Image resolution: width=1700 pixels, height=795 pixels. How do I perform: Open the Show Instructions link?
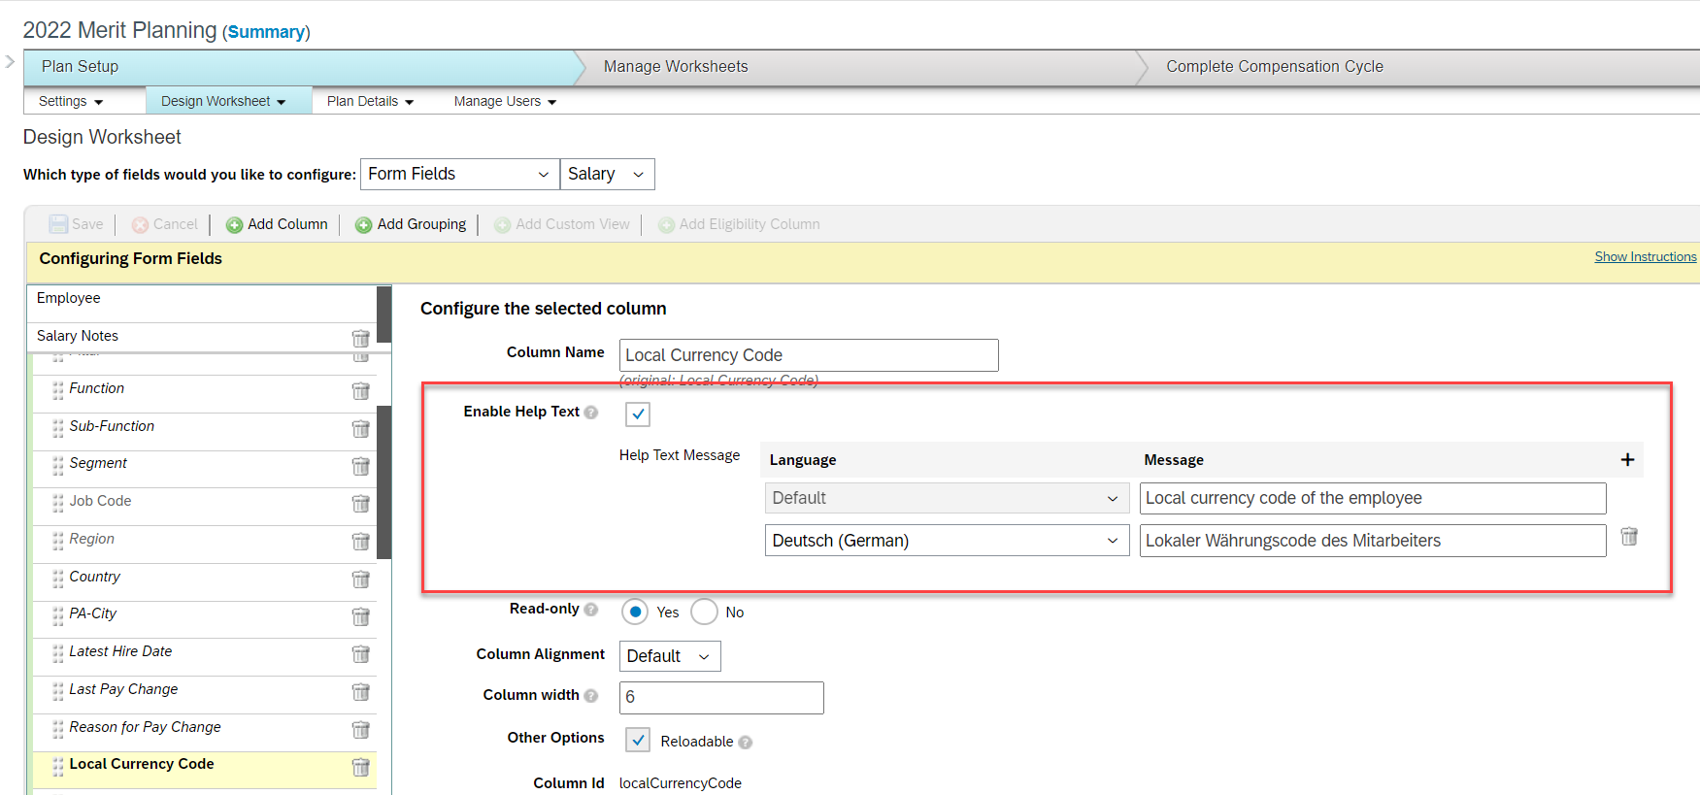click(1645, 257)
